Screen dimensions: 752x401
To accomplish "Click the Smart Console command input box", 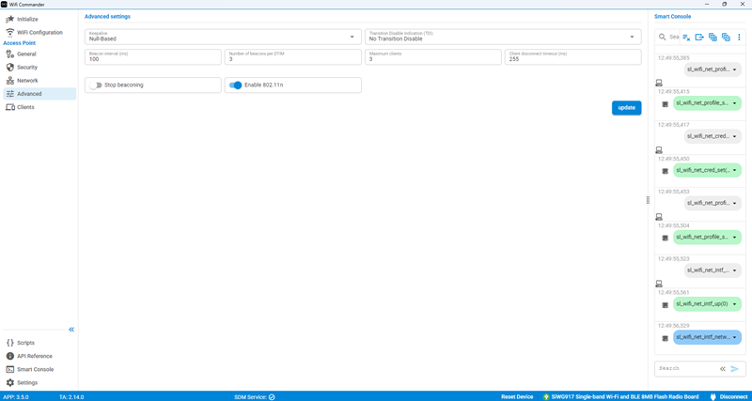I will click(x=687, y=369).
